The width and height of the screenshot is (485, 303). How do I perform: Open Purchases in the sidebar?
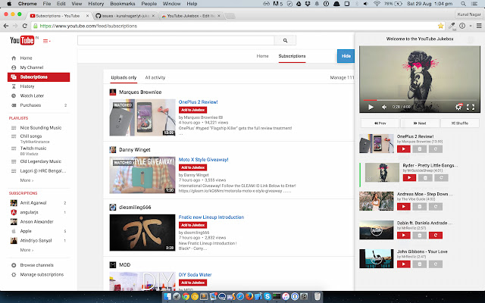pos(30,105)
